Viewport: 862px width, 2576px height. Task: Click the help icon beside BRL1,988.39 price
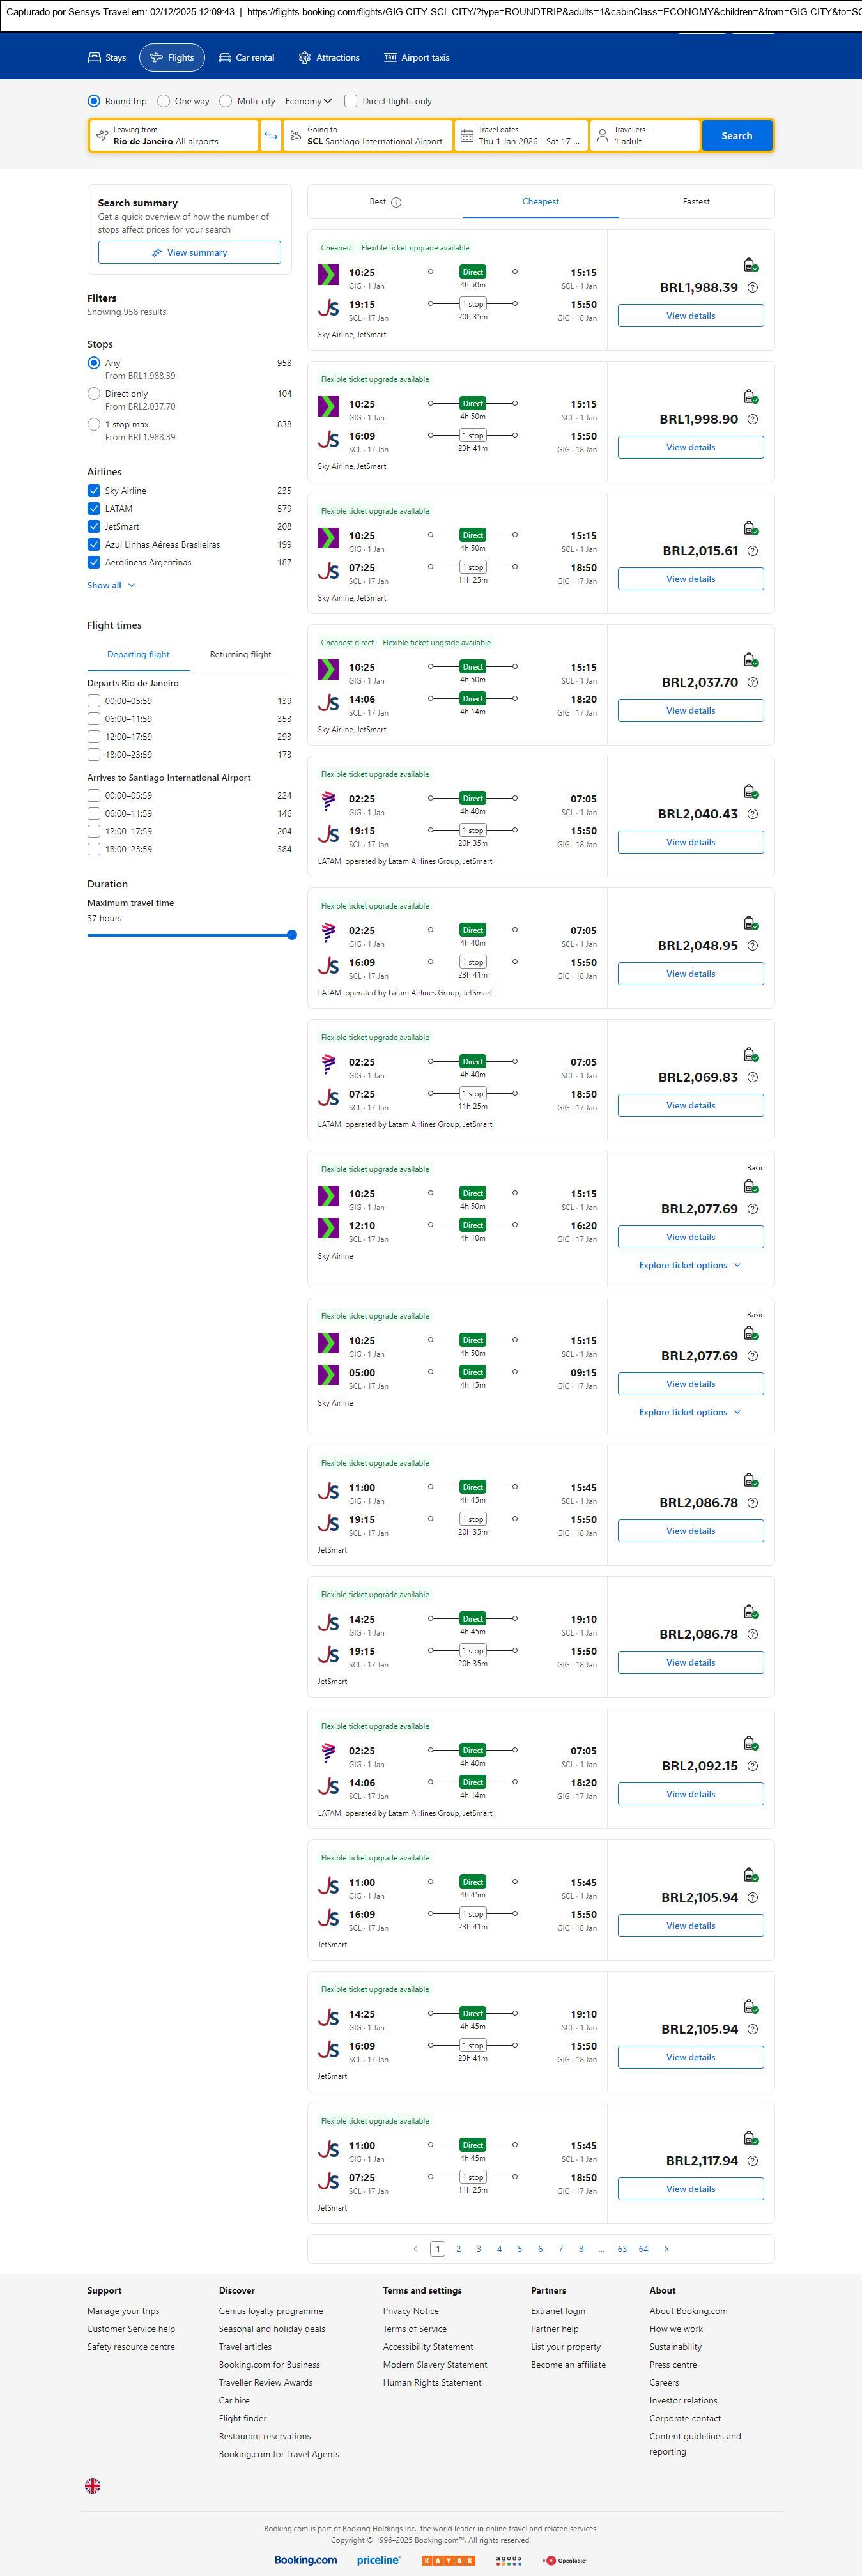coord(753,288)
